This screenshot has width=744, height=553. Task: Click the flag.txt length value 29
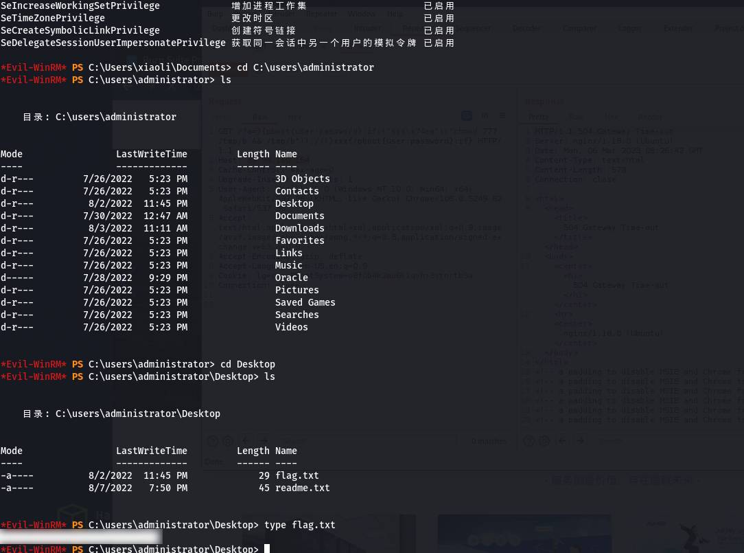click(x=264, y=475)
